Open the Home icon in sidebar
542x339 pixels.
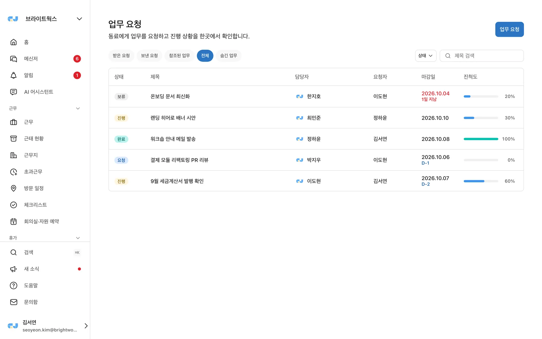coord(14,42)
